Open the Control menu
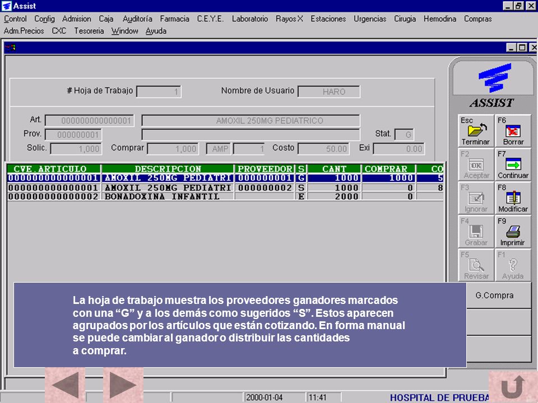The image size is (538, 403). click(15, 19)
